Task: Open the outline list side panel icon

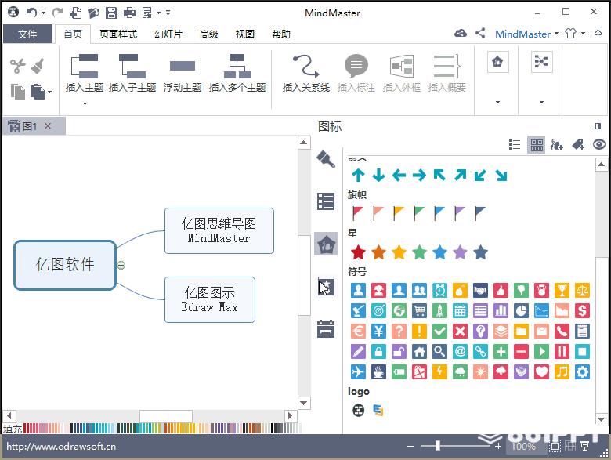Action: 326,201
